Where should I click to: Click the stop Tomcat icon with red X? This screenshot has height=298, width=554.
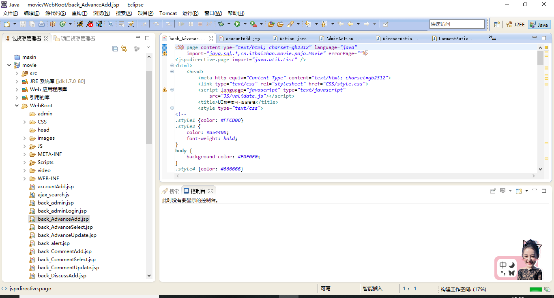click(x=90, y=24)
